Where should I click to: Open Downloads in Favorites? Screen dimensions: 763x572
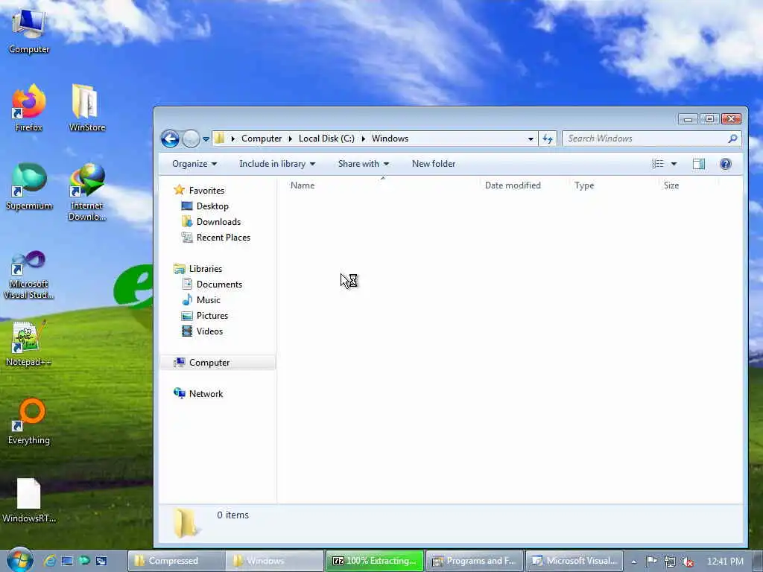click(211, 222)
